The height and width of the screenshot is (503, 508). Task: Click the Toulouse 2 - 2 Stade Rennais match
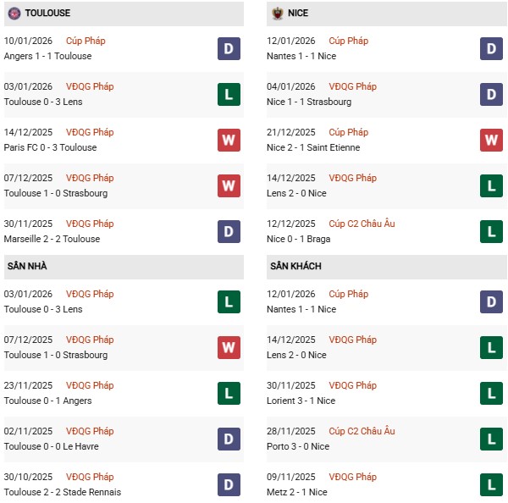(x=62, y=492)
